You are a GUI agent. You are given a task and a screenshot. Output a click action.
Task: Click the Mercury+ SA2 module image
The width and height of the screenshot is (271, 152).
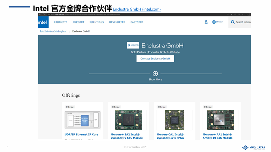(x=128, y=120)
